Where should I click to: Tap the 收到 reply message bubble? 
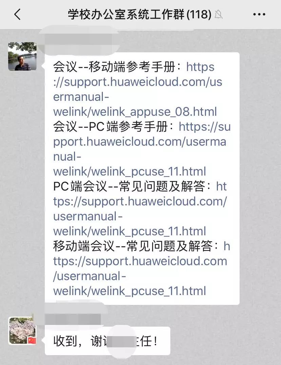pos(108,341)
